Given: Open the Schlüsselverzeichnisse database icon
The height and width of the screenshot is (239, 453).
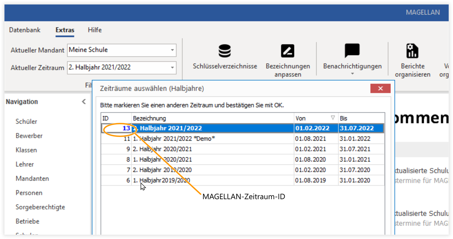Looking at the screenshot, I should click(x=225, y=51).
